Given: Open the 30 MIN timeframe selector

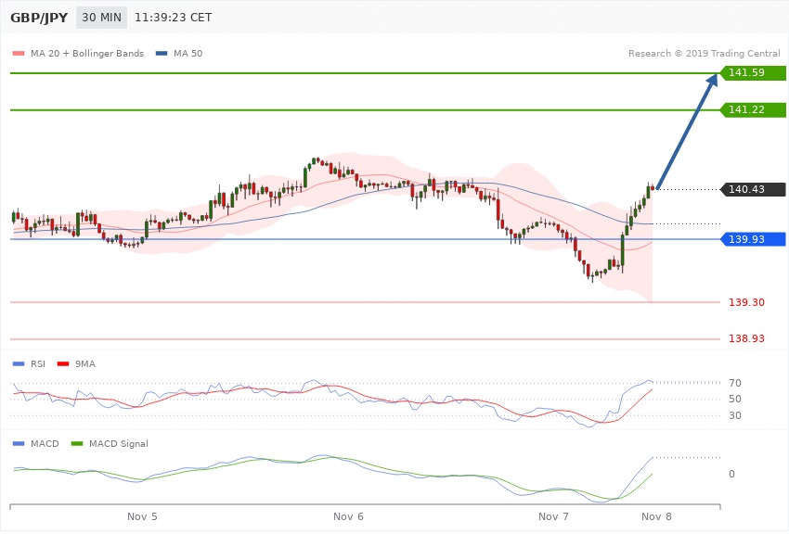Looking at the screenshot, I should coord(100,18).
